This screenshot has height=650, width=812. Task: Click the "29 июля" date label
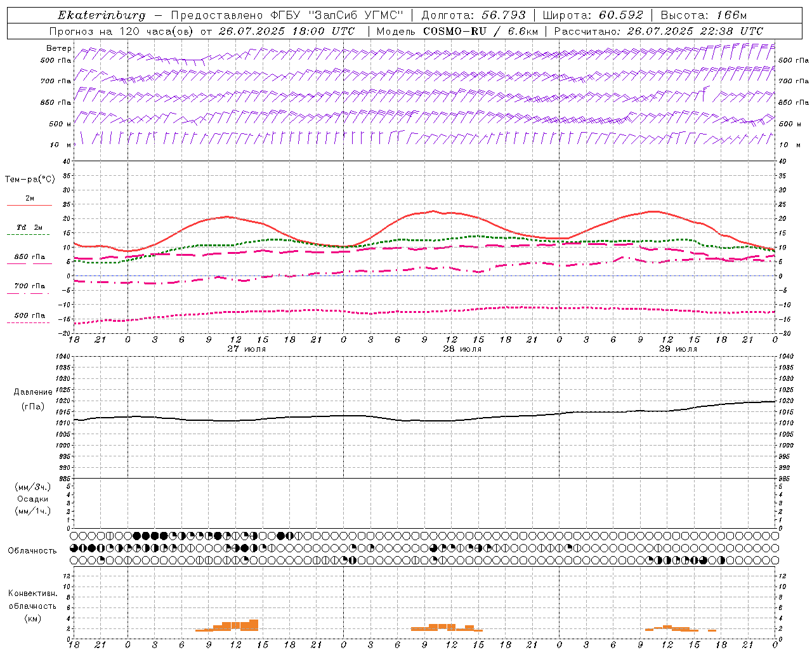(x=678, y=349)
